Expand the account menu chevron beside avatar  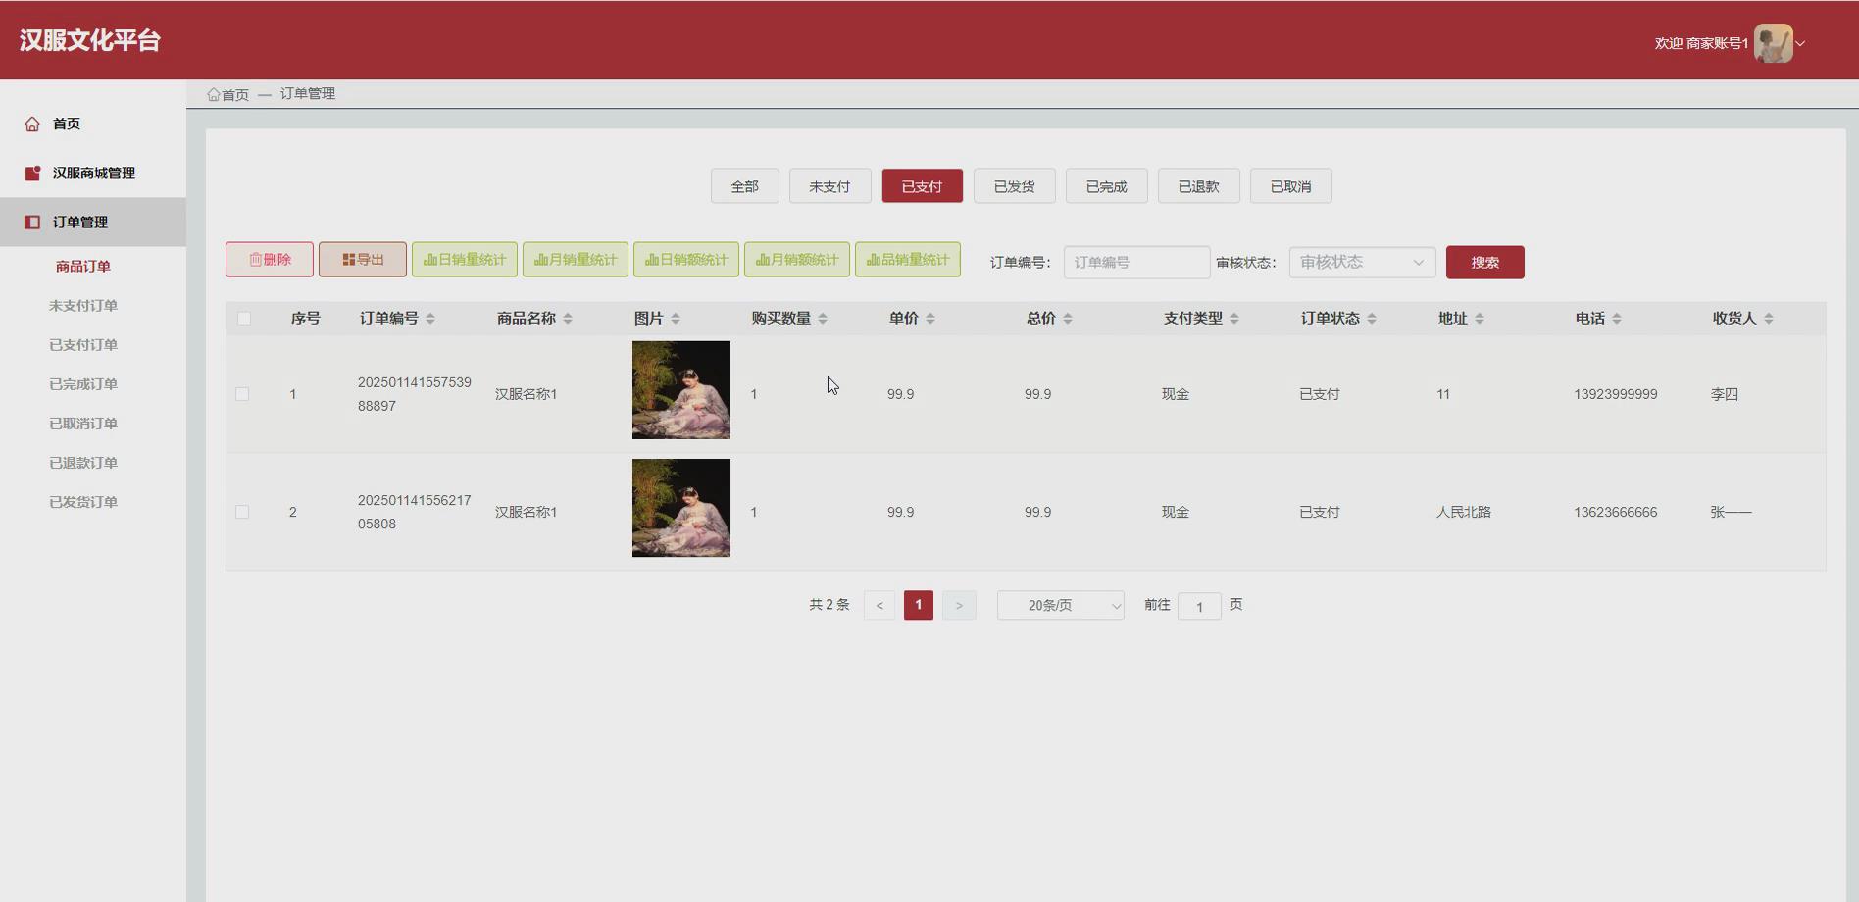(1802, 44)
